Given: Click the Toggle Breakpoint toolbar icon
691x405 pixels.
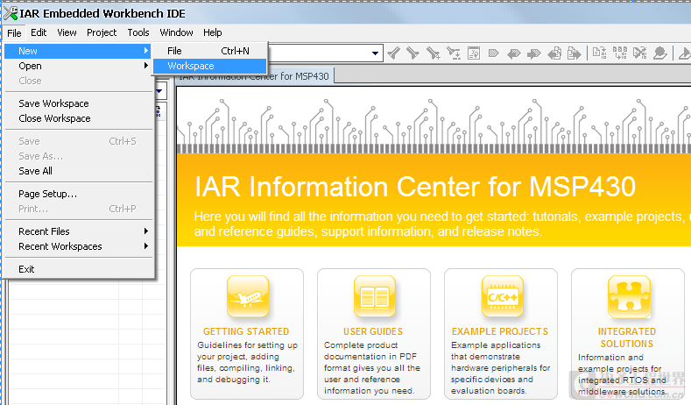Looking at the screenshot, I should point(659,53).
